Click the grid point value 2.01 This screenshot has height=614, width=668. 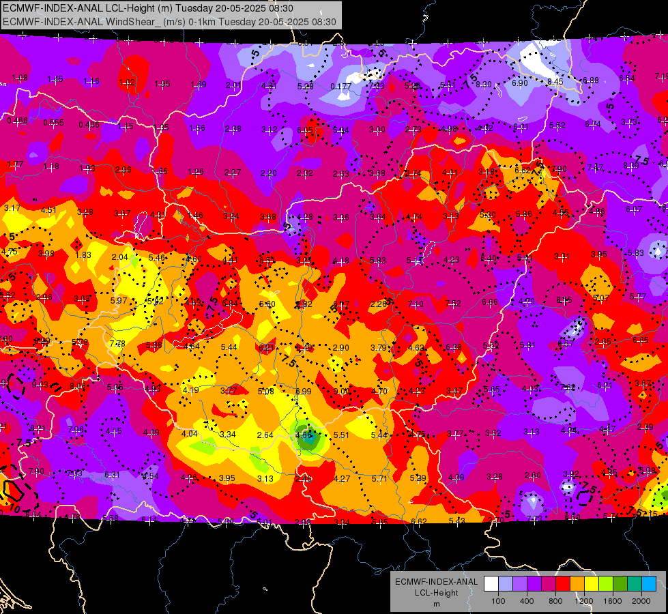pos(233,85)
